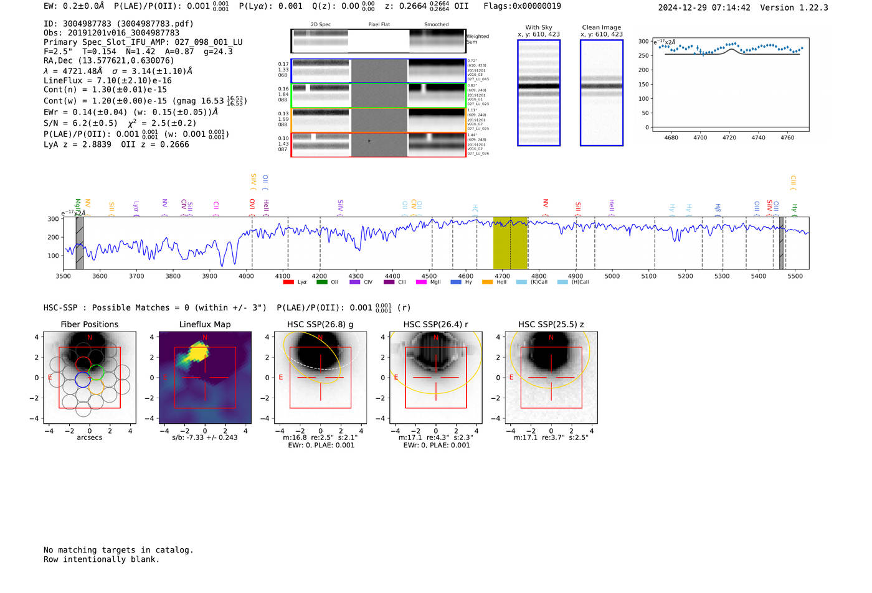This screenshot has width=872, height=593.
Task: Select the green fiber circle in Fiber Positions
Action: 96,373
